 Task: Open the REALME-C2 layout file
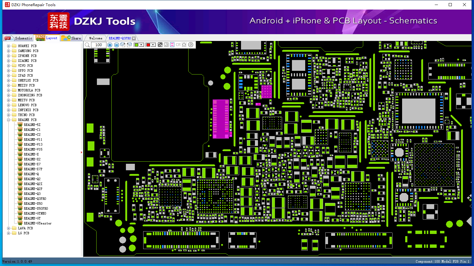pyautogui.click(x=32, y=135)
